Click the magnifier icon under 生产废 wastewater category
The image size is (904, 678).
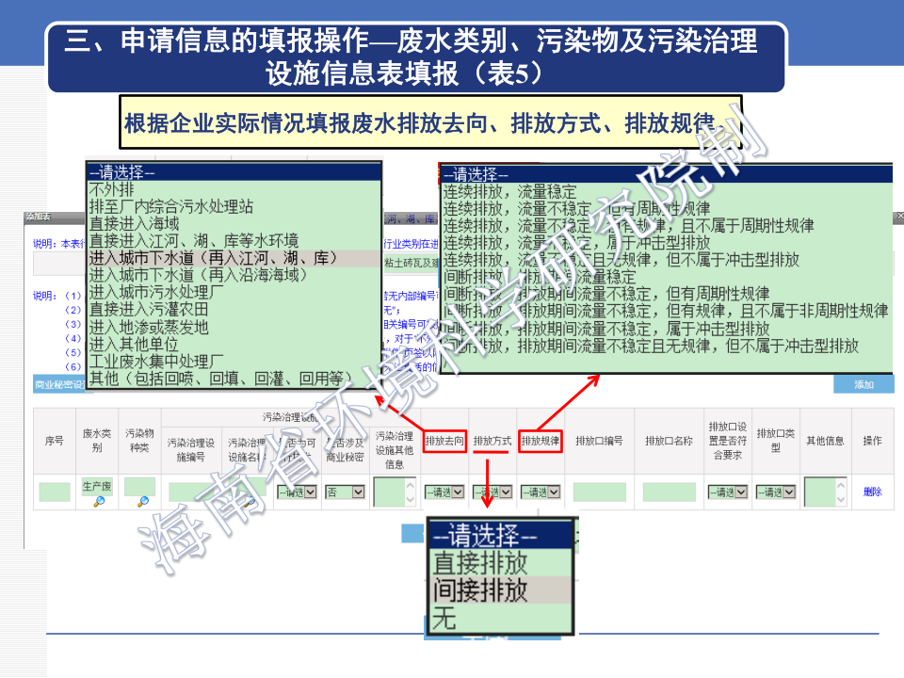99,502
